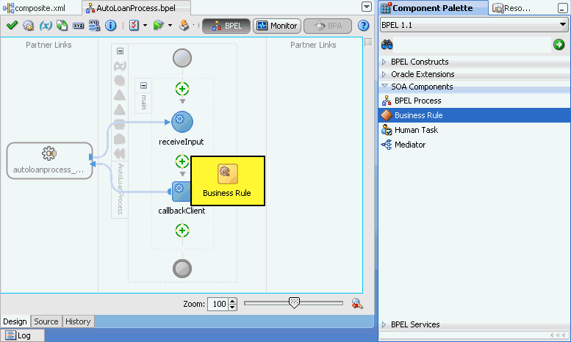Viewport: 571px width, 342px height.
Task: Open the Resource palette tab
Action: [511, 8]
